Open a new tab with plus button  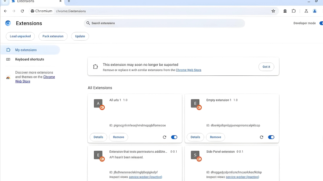69,2
